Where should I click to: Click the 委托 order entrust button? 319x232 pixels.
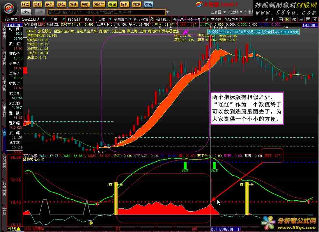pyautogui.click(x=148, y=4)
